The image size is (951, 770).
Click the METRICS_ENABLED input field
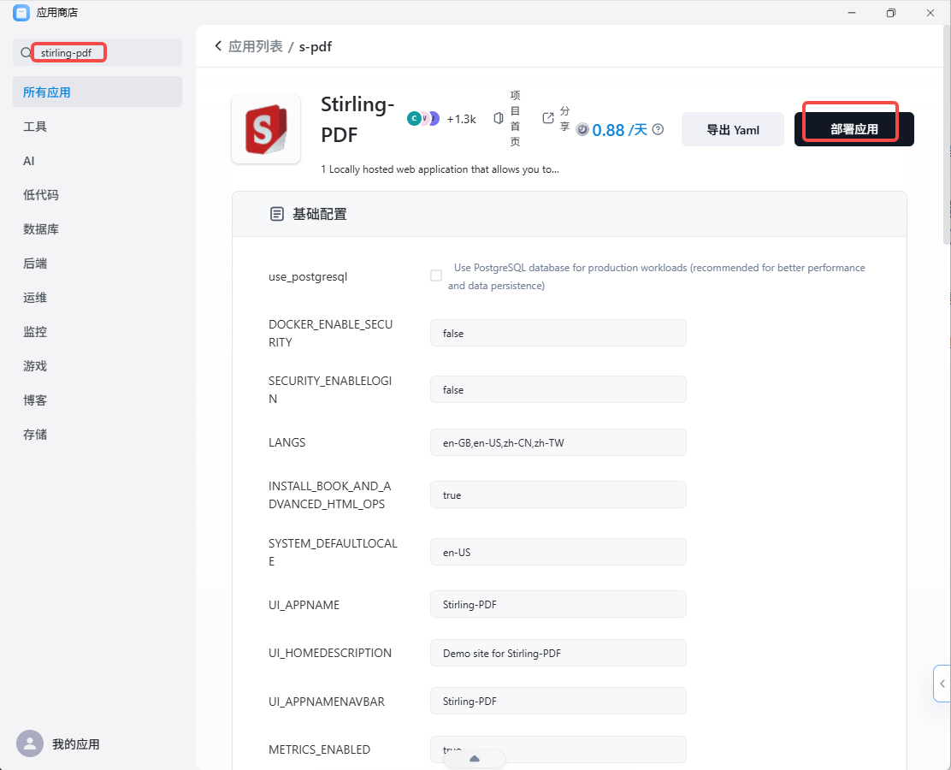click(558, 749)
